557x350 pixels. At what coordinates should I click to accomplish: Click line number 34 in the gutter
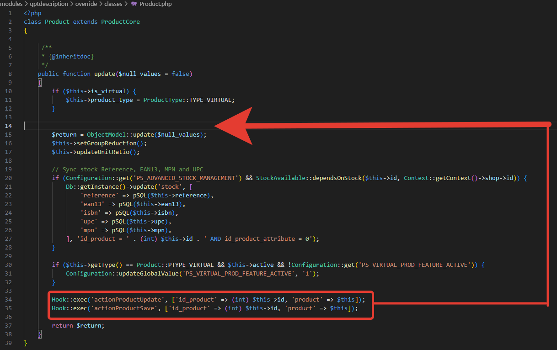[9, 299]
